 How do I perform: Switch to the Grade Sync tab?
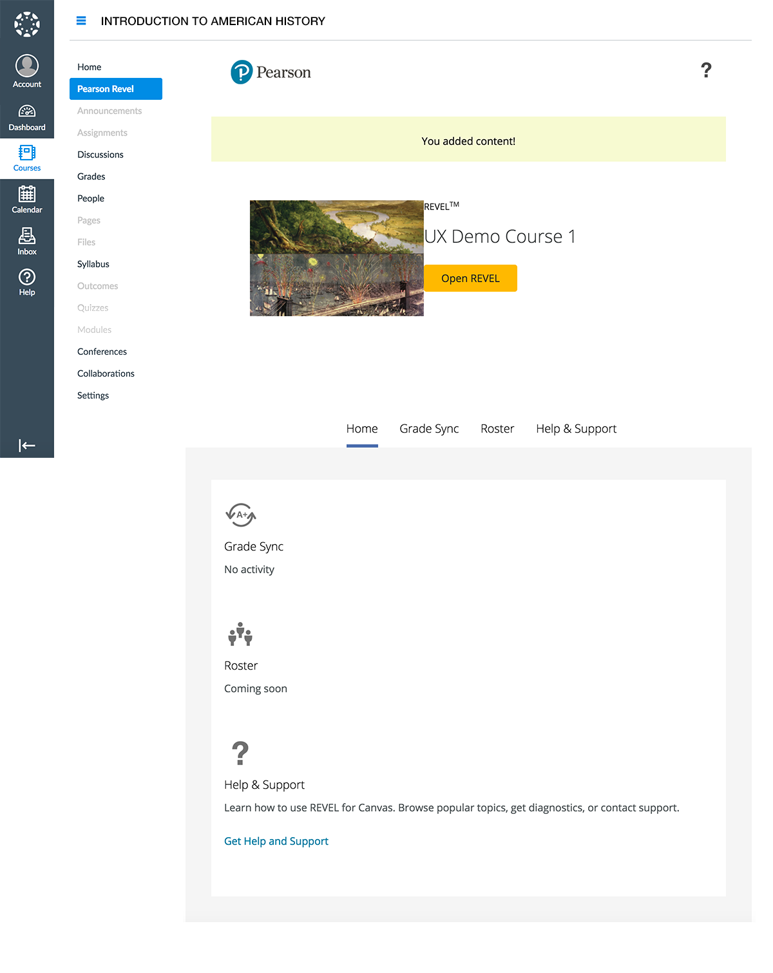point(429,429)
